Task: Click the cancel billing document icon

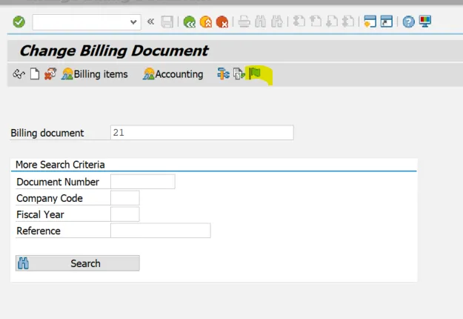Action: [x=50, y=74]
